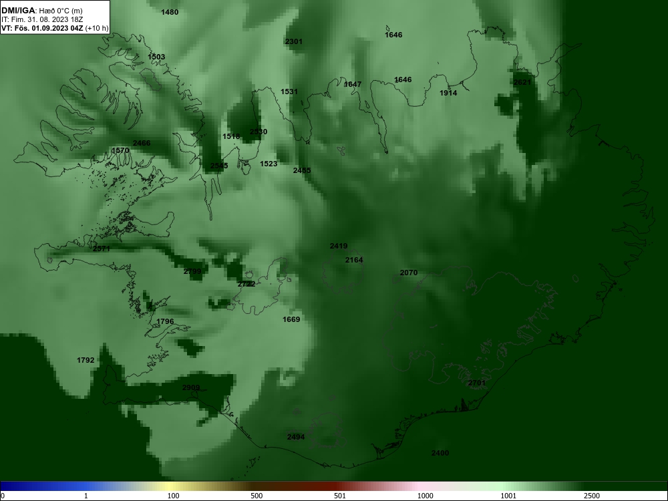Select the 2455 height value
This screenshot has width=668, height=501.
tap(302, 170)
